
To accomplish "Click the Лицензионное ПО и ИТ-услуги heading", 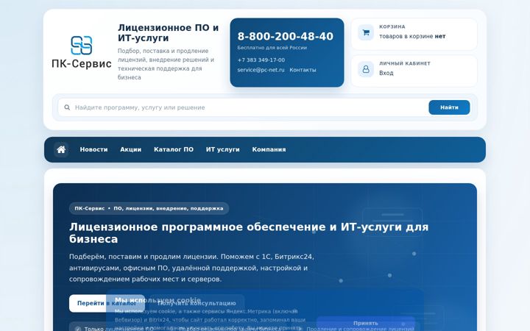I will [x=169, y=33].
